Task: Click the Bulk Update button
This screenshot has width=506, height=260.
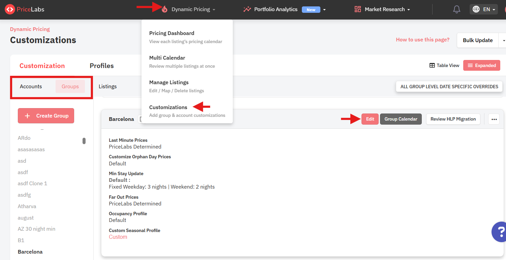Action: tap(478, 40)
